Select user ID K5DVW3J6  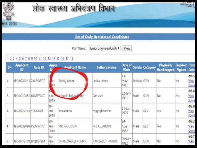point(37,126)
